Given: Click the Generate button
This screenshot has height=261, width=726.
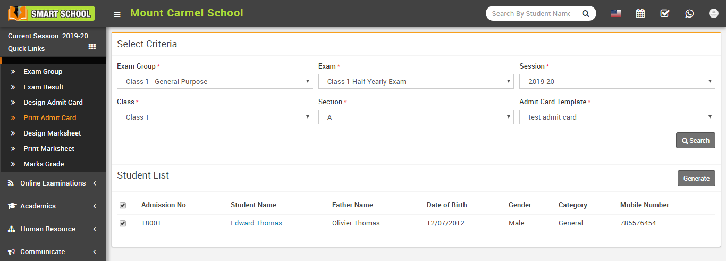Looking at the screenshot, I should (x=696, y=178).
